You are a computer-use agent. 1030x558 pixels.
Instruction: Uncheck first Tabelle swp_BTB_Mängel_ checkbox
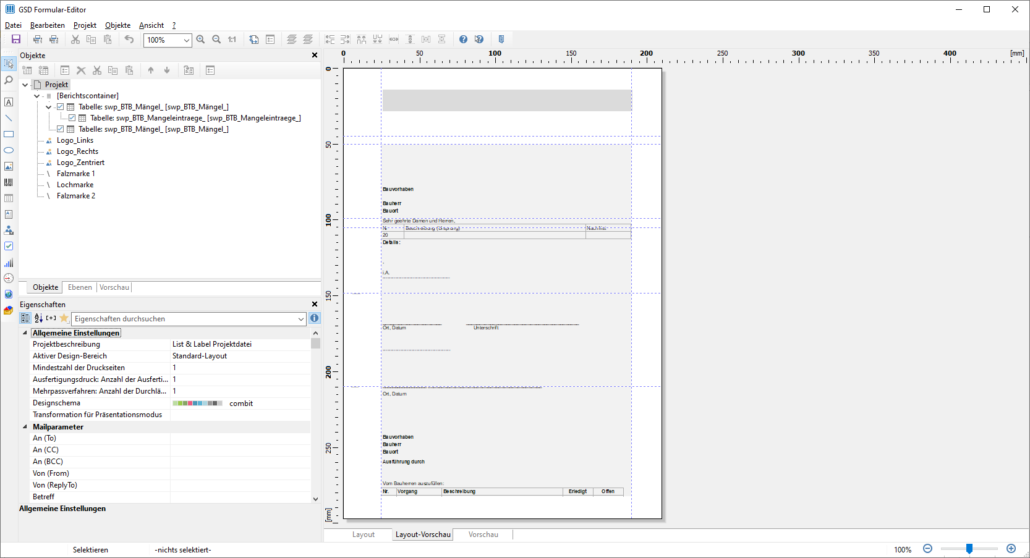pos(61,107)
